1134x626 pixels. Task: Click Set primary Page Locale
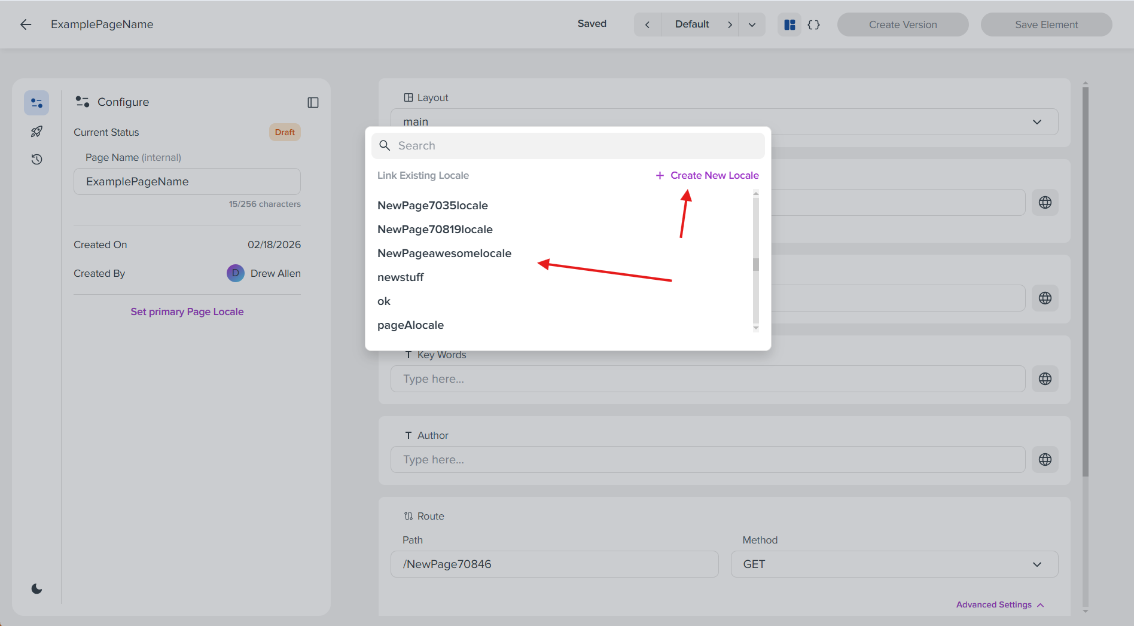(187, 311)
